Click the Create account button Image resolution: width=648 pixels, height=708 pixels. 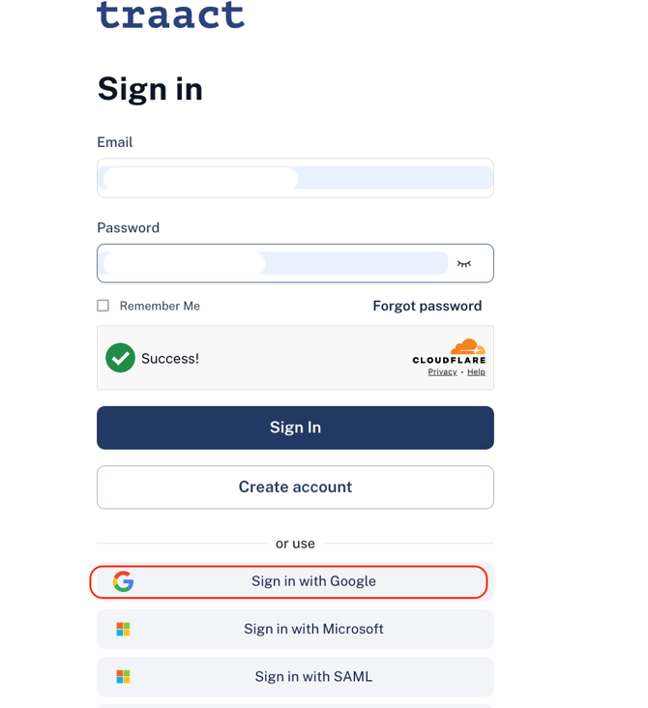click(x=295, y=487)
